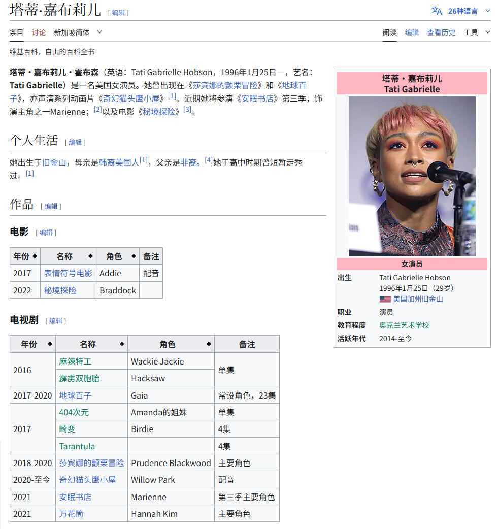
Task: Edit the 电视剧 subsection
Action: point(56,321)
